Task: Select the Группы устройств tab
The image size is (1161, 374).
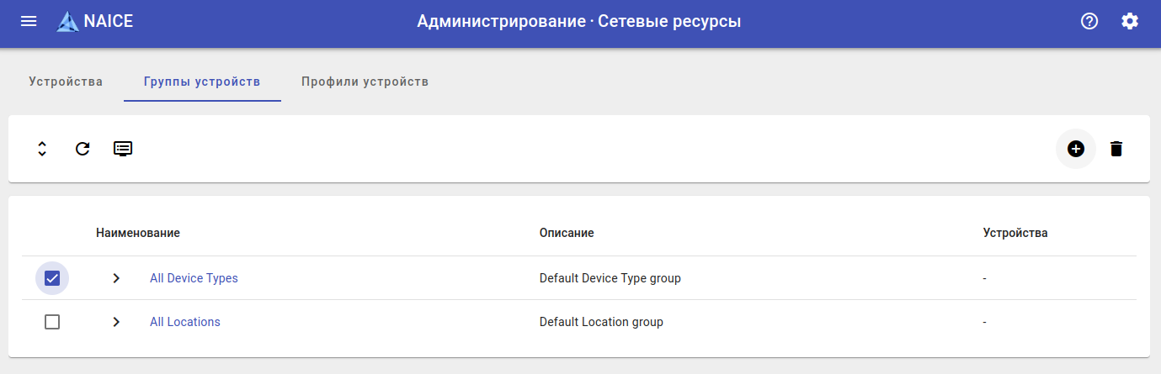Action: 202,82
